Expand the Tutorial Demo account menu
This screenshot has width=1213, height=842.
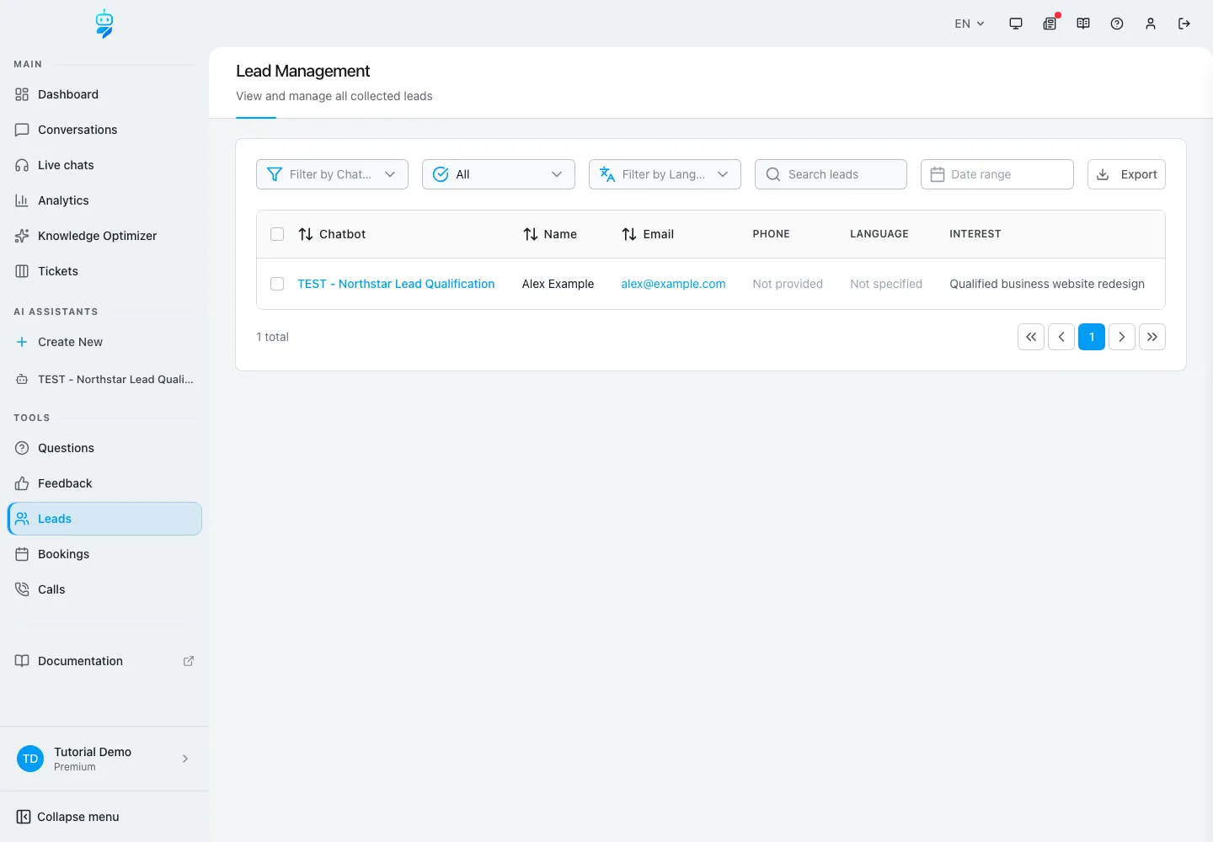click(x=104, y=759)
